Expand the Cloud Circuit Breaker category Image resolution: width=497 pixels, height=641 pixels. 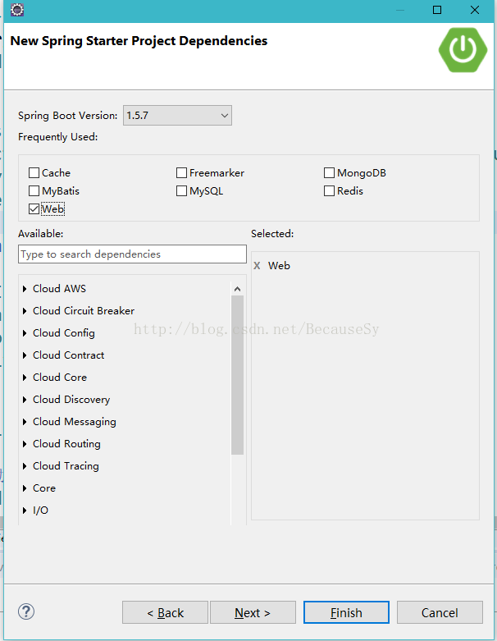tap(25, 311)
